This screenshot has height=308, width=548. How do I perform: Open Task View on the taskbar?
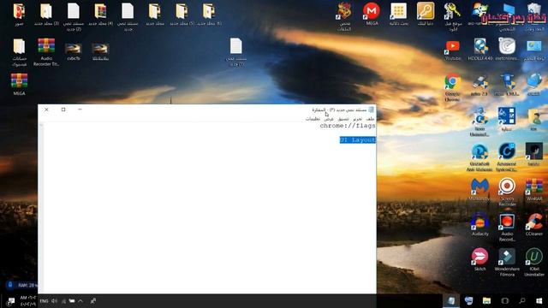tap(504, 300)
